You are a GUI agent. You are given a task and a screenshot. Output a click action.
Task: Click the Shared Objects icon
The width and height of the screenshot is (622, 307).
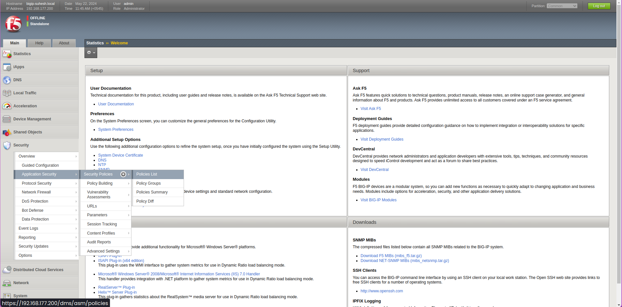[7, 132]
